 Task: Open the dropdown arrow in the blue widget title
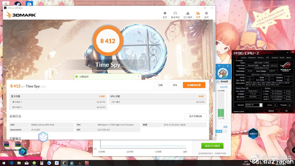click(219, 66)
